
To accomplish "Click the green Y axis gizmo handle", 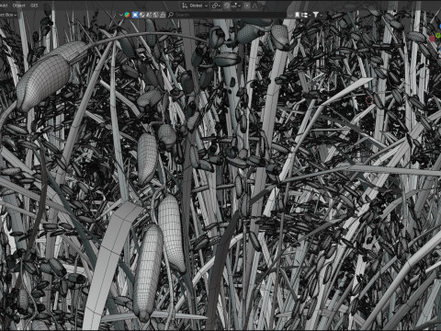I will click(x=438, y=36).
